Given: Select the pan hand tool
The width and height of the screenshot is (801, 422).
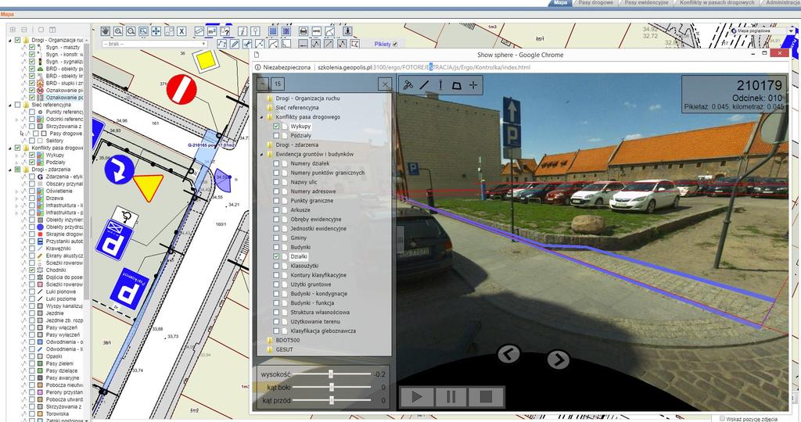Looking at the screenshot, I should (x=106, y=31).
